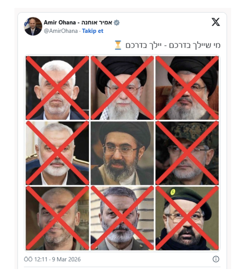
Task: Follow the account via the Takip et link
Action: [x=92, y=31]
